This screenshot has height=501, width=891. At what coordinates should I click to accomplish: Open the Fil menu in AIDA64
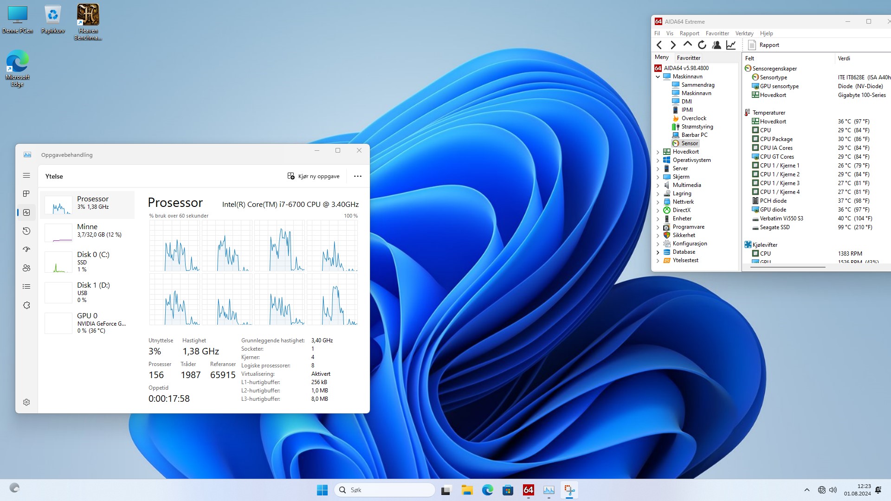tap(657, 33)
